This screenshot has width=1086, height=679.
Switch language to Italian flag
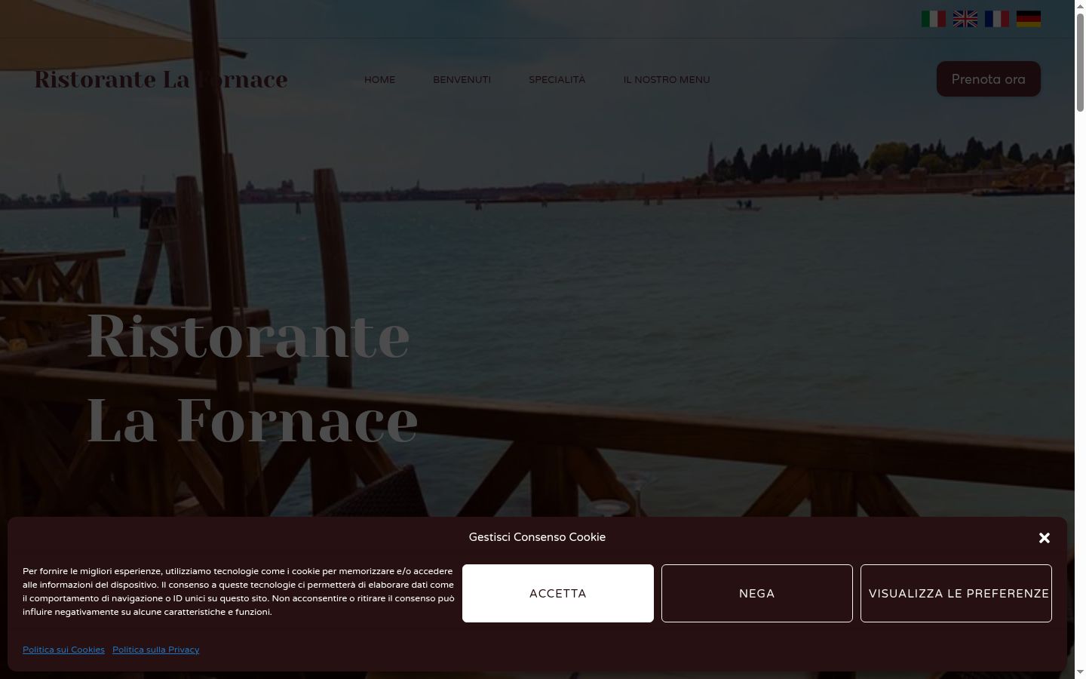point(934,19)
